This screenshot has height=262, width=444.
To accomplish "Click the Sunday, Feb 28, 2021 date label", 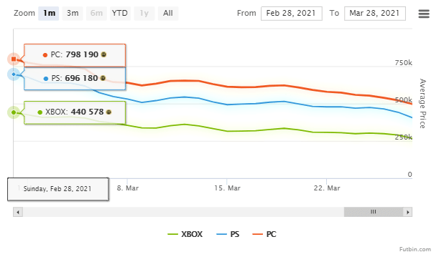I will tap(58, 189).
